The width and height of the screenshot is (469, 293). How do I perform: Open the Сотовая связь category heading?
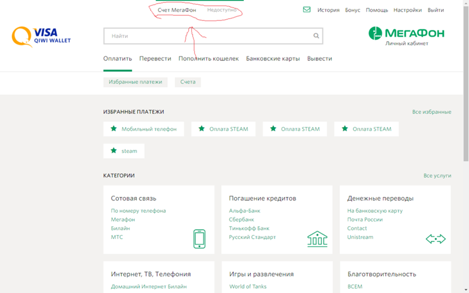click(x=134, y=198)
